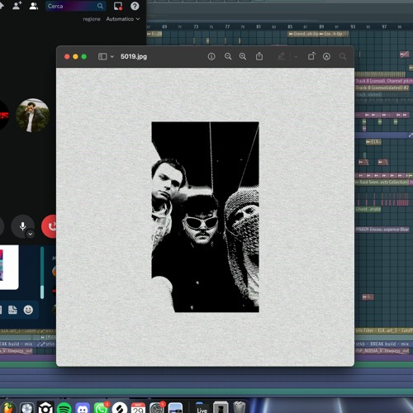The image size is (413, 413).
Task: Select the Track 8 (consolidated) #2 clip
Action: 382,88
